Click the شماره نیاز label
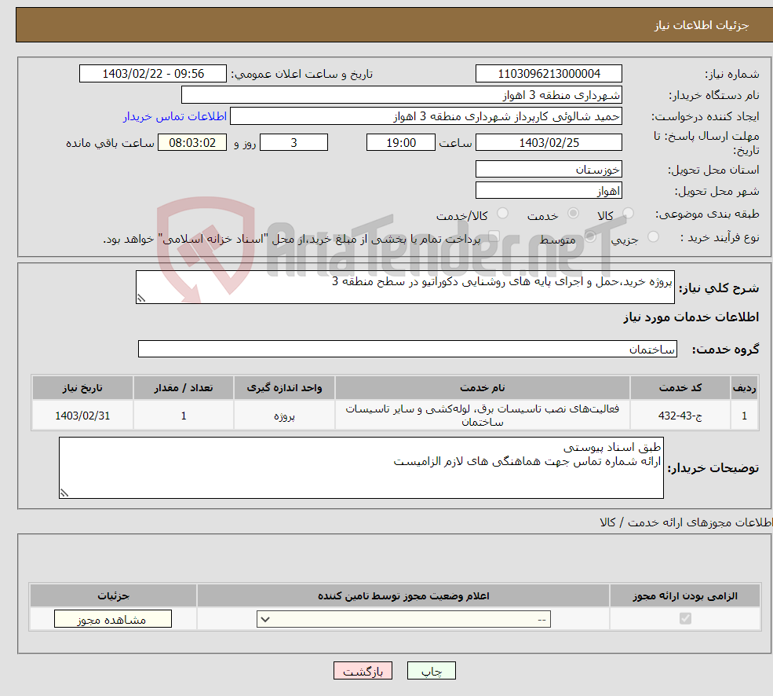The image size is (773, 696). coord(731,75)
